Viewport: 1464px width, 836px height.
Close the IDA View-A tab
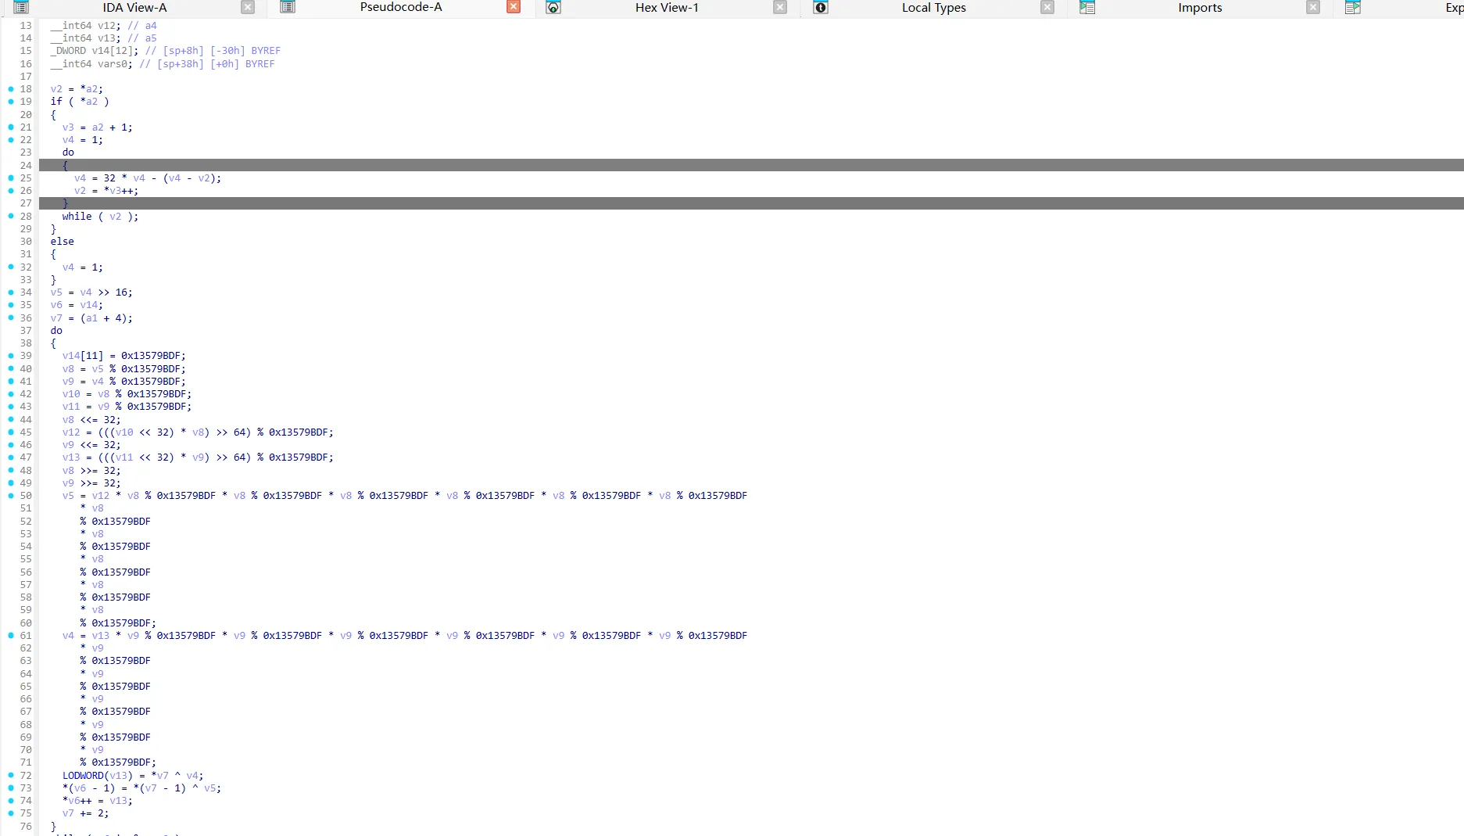tap(248, 8)
